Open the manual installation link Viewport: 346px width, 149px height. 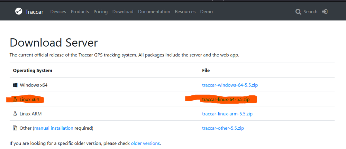click(x=54, y=128)
